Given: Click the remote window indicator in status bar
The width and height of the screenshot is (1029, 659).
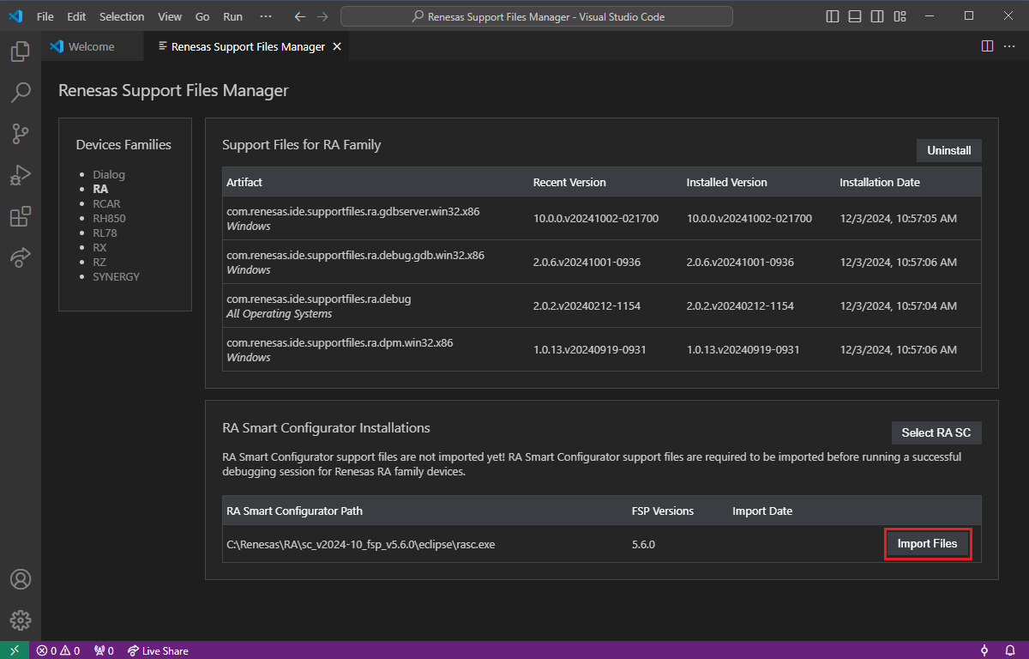Looking at the screenshot, I should click(x=15, y=650).
